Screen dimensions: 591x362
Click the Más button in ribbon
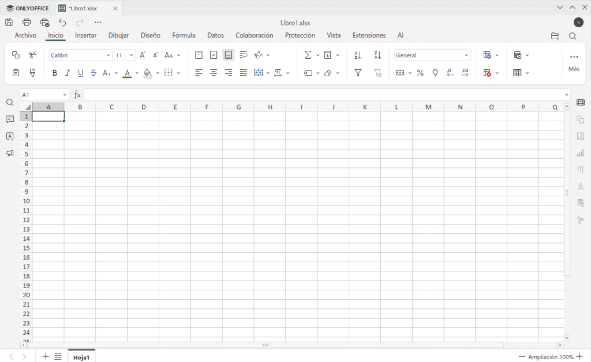pos(574,61)
